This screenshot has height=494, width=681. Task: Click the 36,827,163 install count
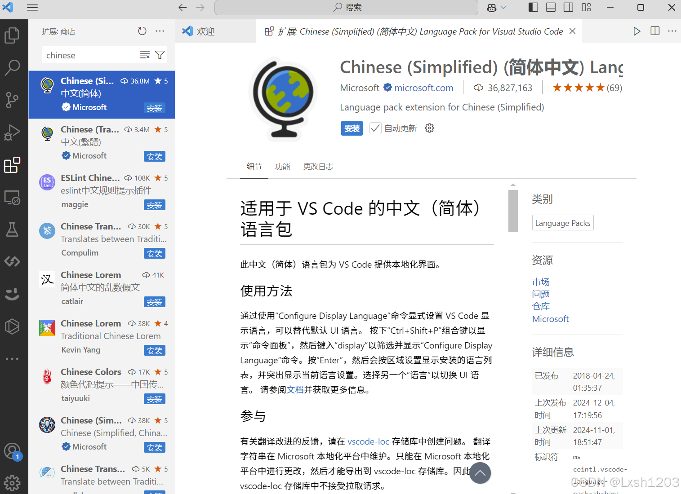[503, 88]
